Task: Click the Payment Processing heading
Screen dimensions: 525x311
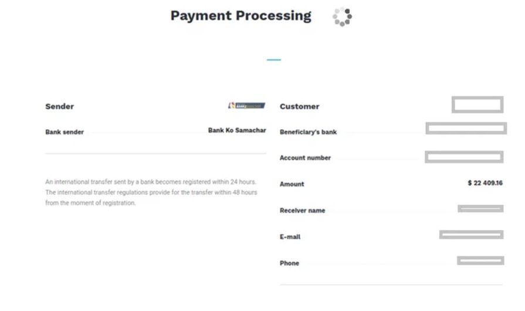Action: click(x=241, y=16)
